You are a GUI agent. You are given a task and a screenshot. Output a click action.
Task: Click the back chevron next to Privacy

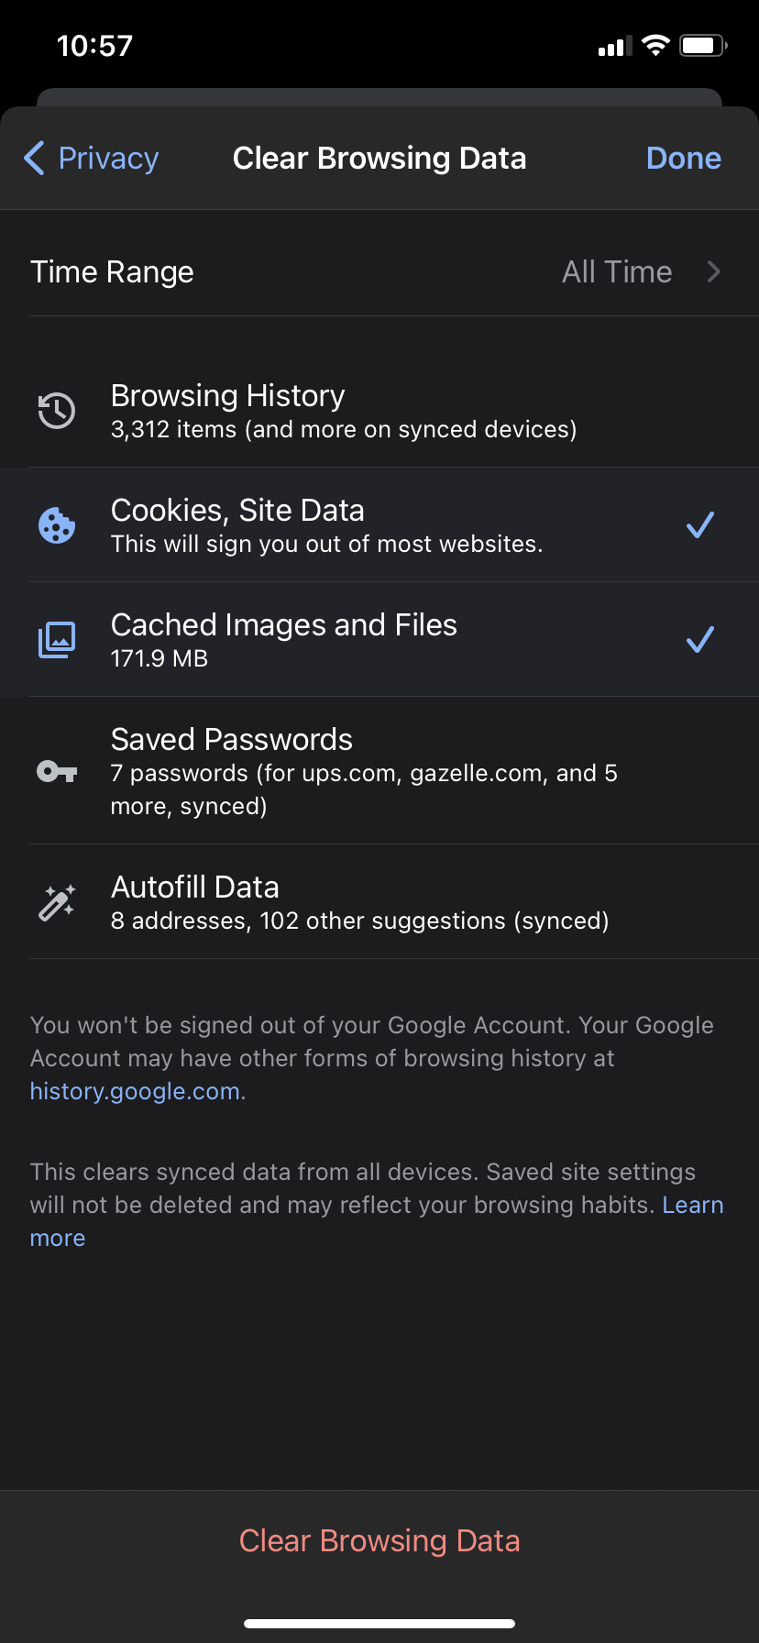pos(34,158)
